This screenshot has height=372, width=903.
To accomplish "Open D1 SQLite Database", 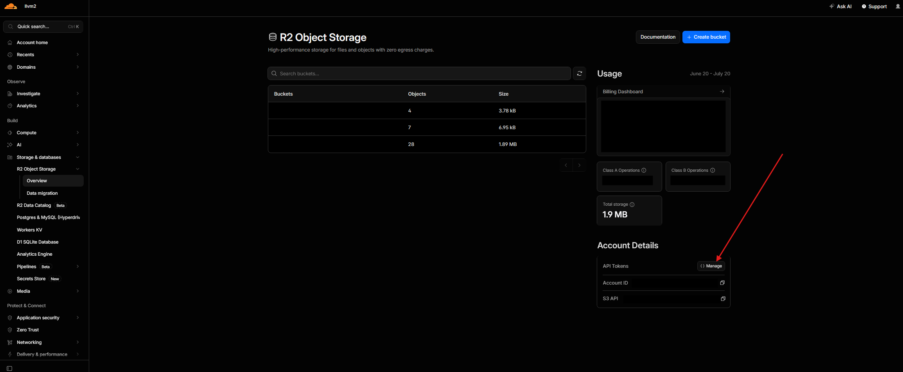I will pyautogui.click(x=38, y=242).
